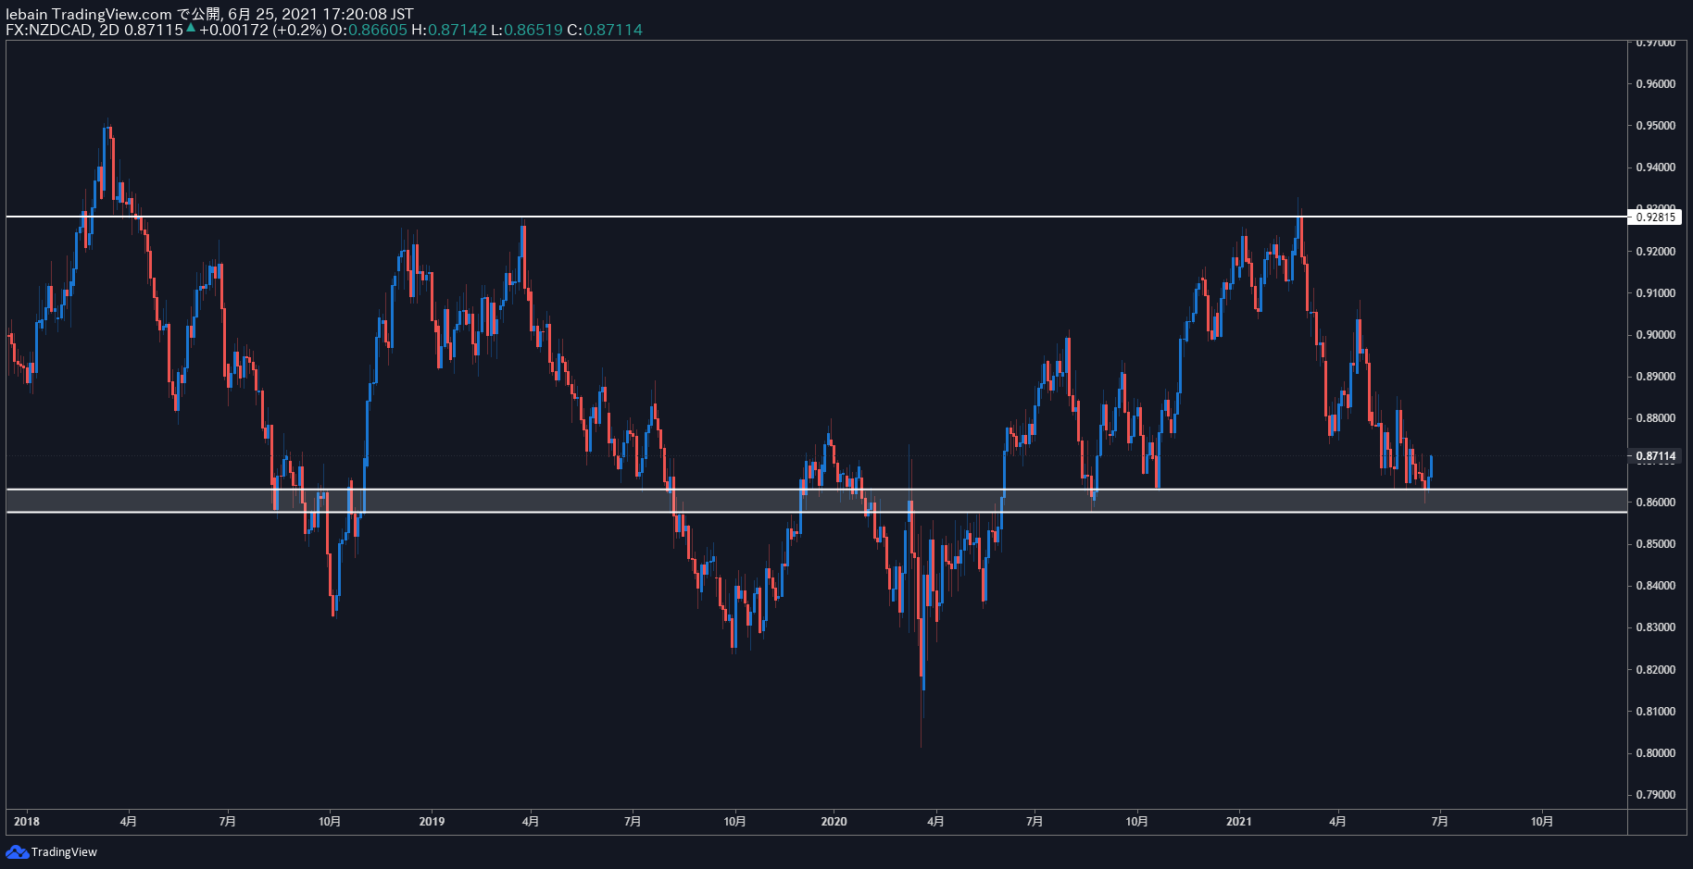Click the 2020 label on time axis
1693x869 pixels.
834,821
